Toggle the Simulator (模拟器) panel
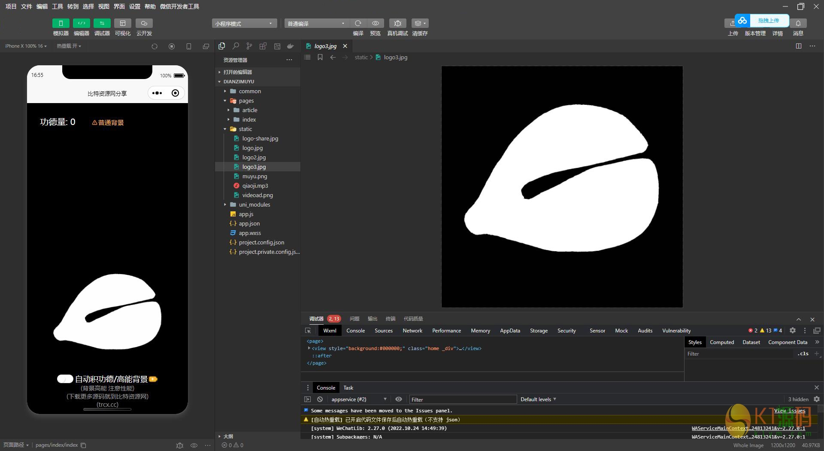Screen dimensions: 824x451 [61, 23]
